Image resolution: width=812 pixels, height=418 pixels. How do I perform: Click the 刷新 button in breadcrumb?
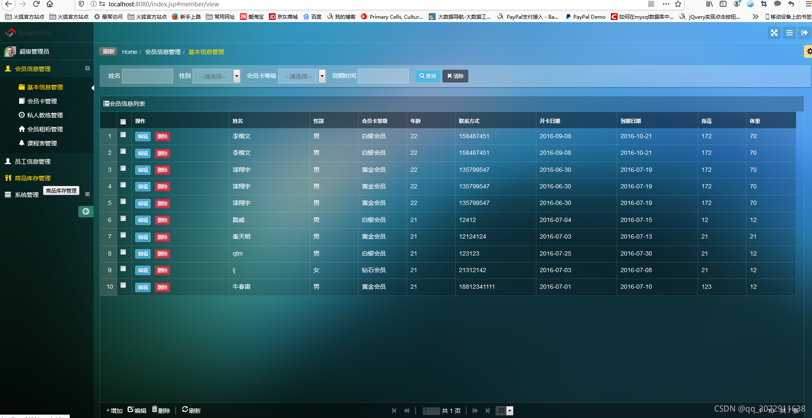(x=108, y=51)
